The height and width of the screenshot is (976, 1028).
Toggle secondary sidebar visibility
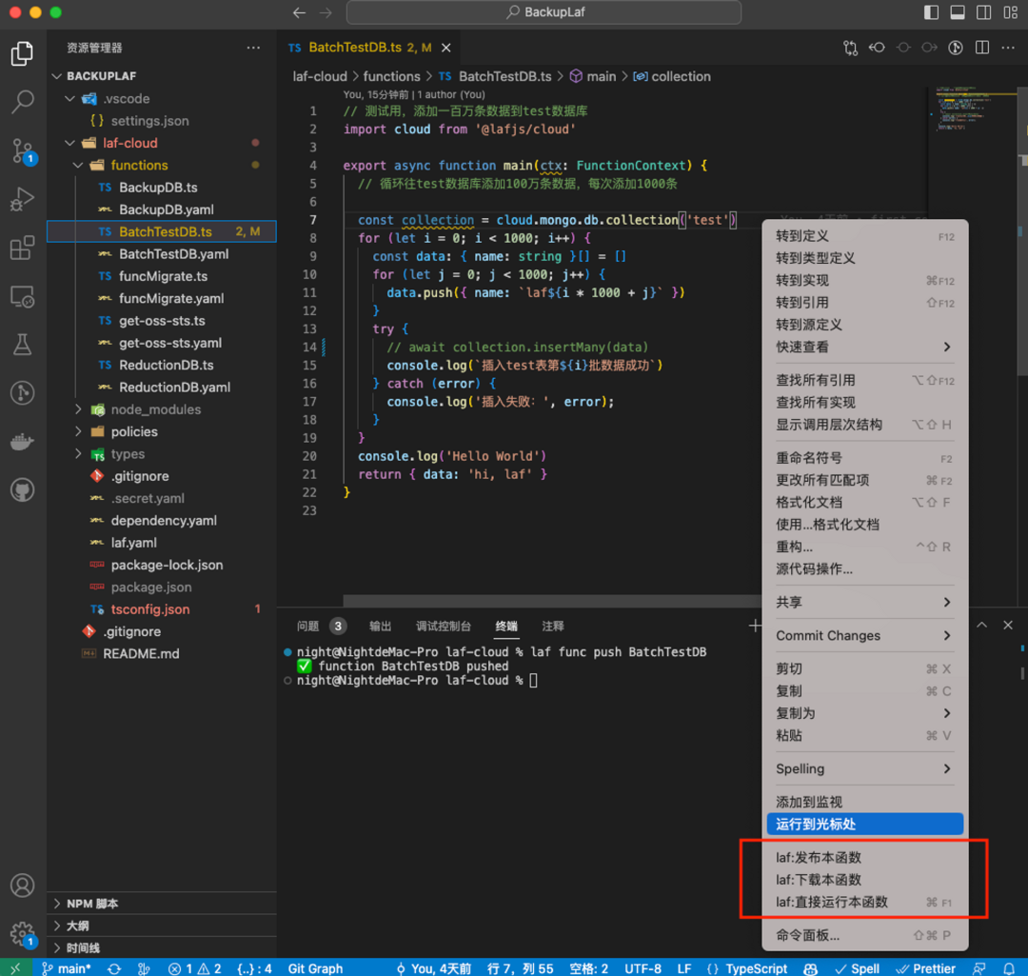983,12
